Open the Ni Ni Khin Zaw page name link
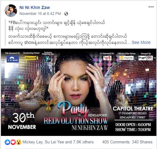 [35, 7]
